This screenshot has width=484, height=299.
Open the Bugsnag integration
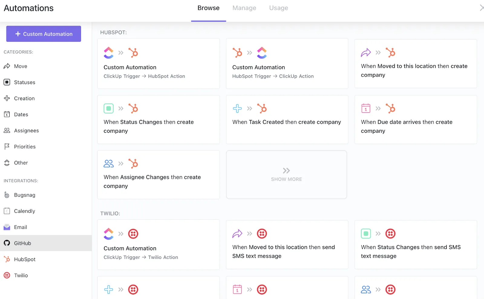pyautogui.click(x=46, y=195)
